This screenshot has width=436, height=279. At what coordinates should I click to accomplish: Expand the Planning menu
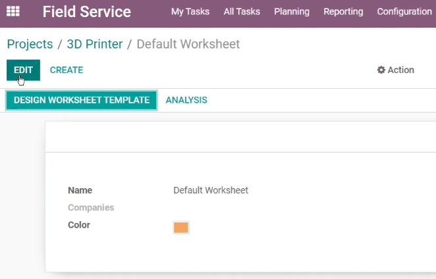[x=292, y=12]
